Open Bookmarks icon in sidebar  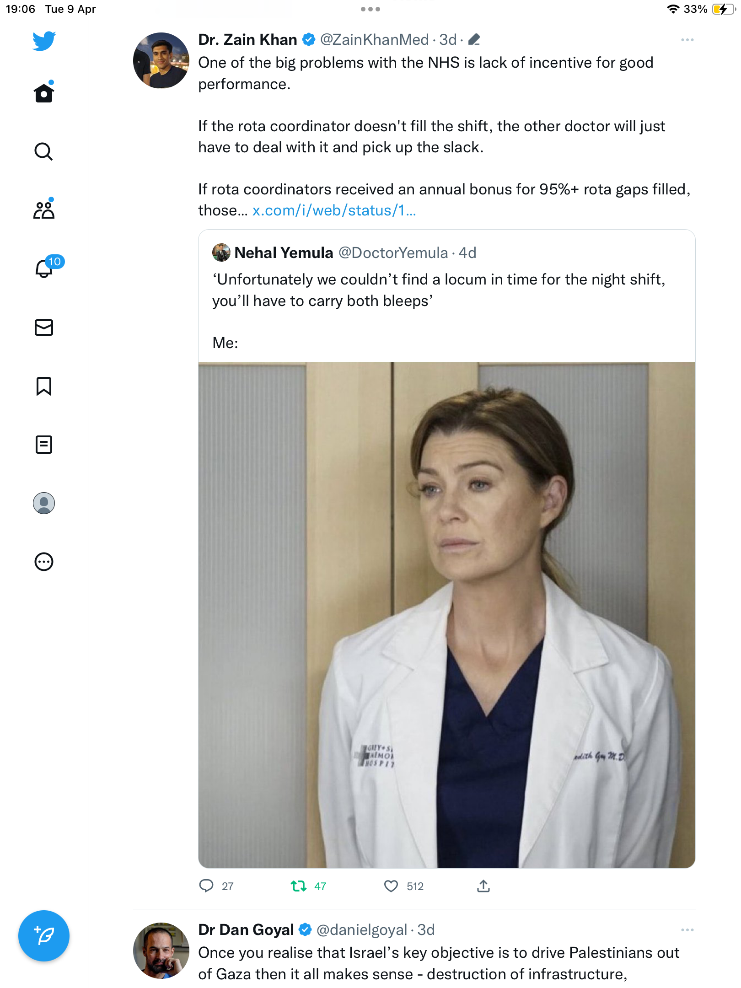[x=44, y=386]
